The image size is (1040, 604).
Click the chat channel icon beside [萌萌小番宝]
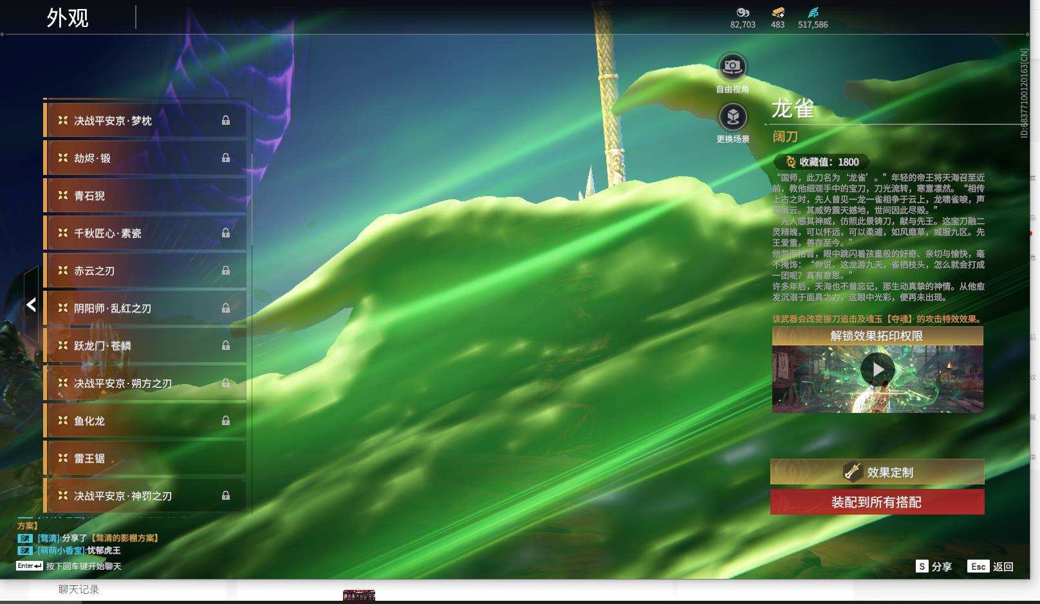tap(24, 551)
